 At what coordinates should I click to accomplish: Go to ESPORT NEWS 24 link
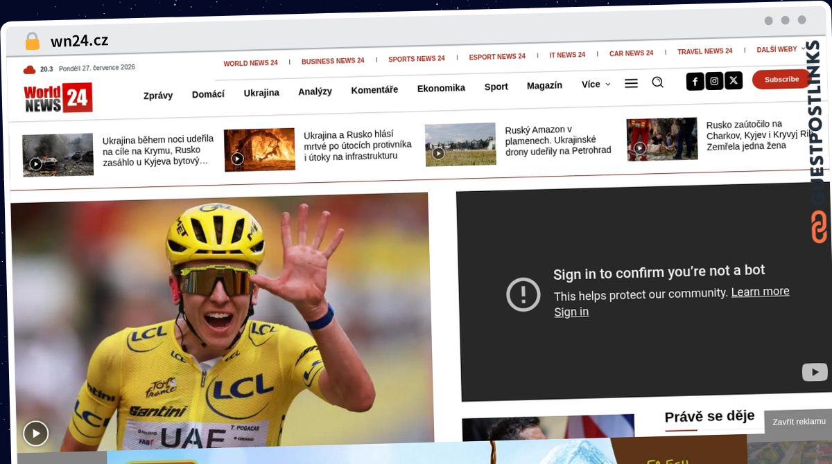click(497, 57)
